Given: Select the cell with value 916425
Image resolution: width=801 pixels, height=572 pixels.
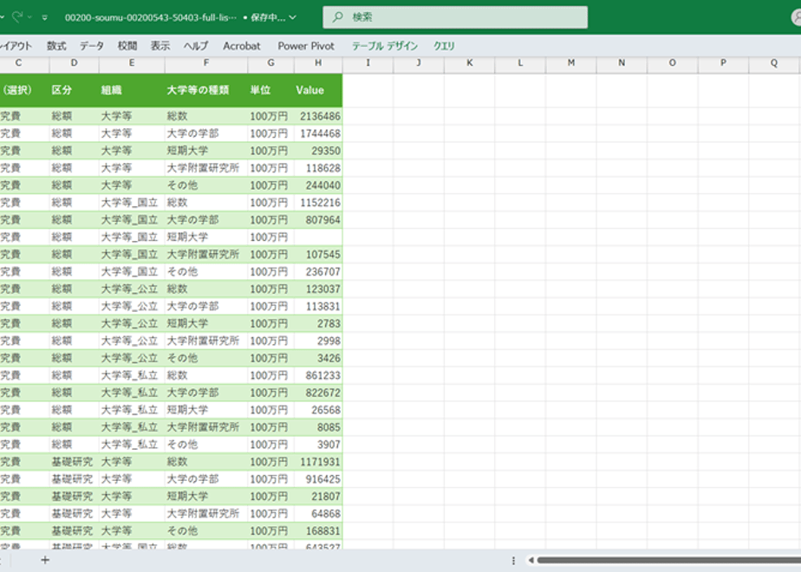Looking at the screenshot, I should 318,479.
